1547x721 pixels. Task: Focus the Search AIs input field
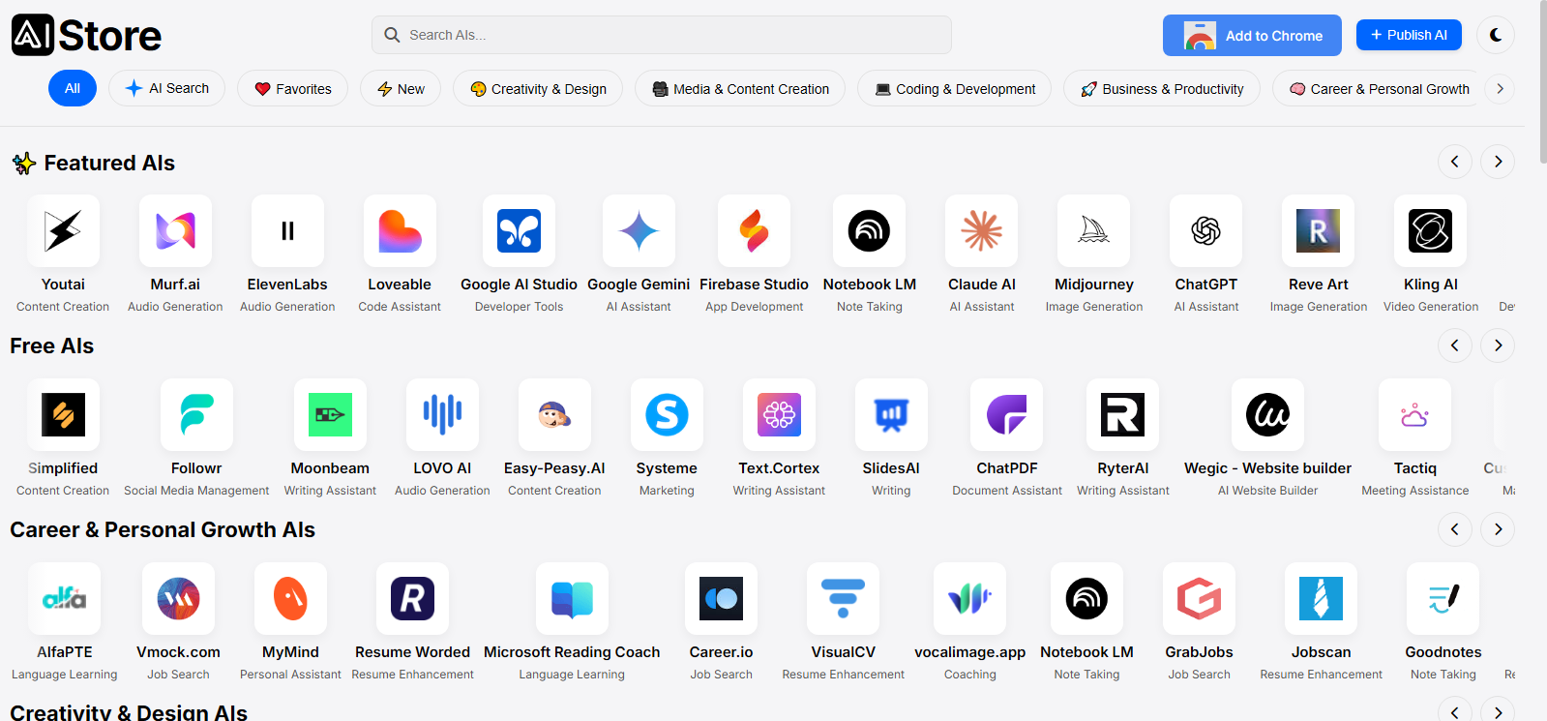pyautogui.click(x=662, y=35)
